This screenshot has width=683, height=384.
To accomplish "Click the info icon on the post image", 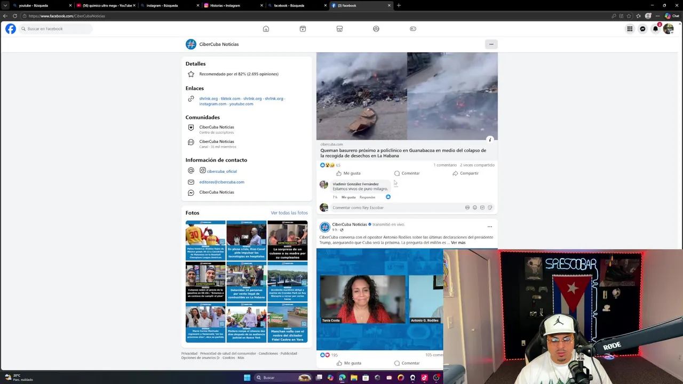I will click(490, 140).
